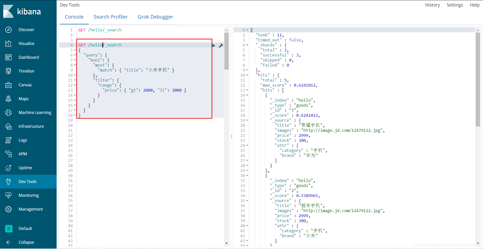
Task: Open console Settings
Action: pyautogui.click(x=455, y=5)
